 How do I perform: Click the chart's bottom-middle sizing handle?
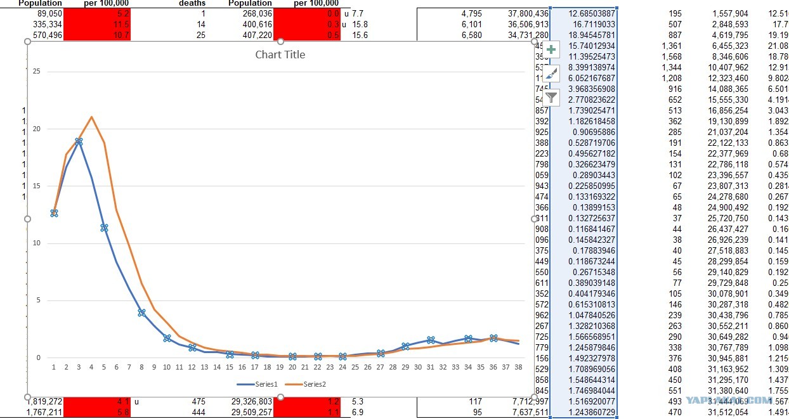[281, 397]
